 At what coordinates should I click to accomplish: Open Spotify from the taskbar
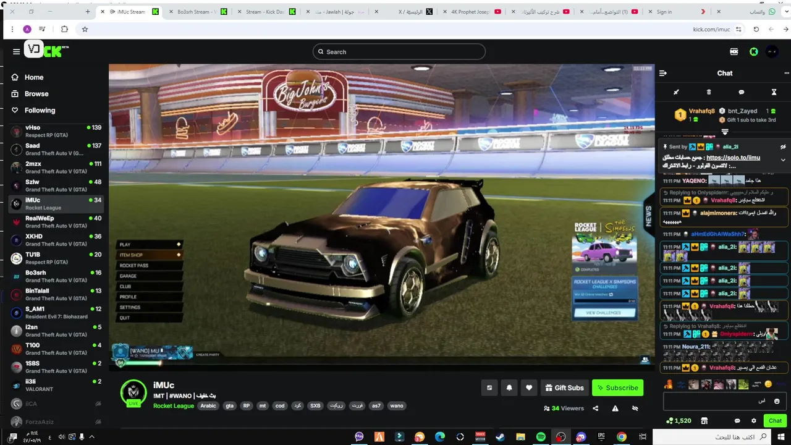click(x=541, y=437)
